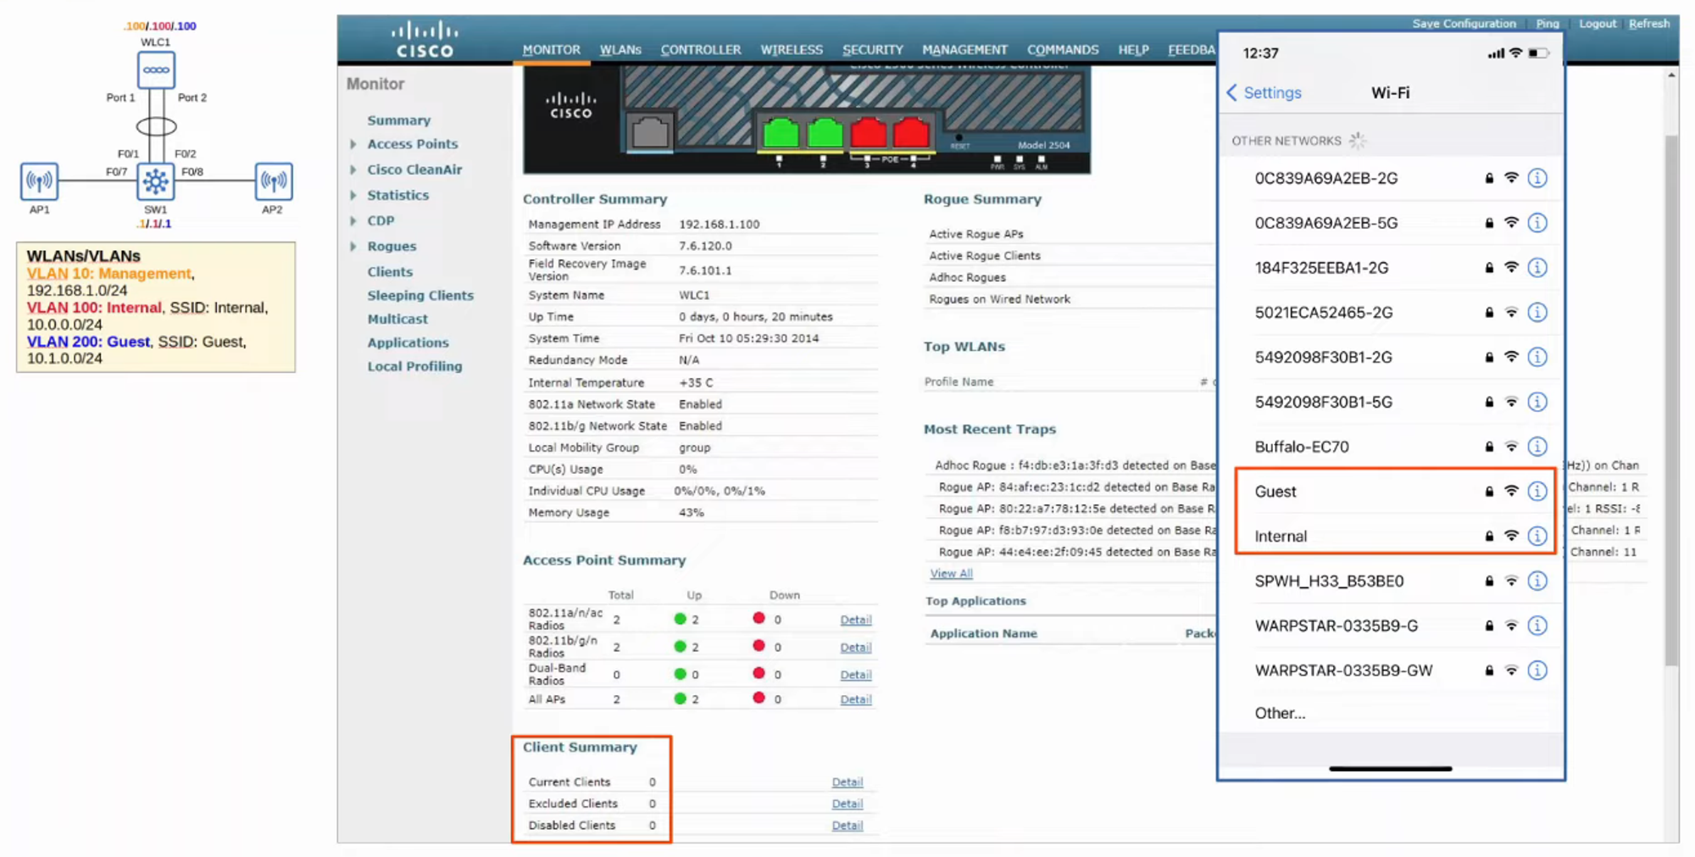The image size is (1695, 857).
Task: Tap info icon for Buffalo-EC70 network
Action: (x=1537, y=447)
